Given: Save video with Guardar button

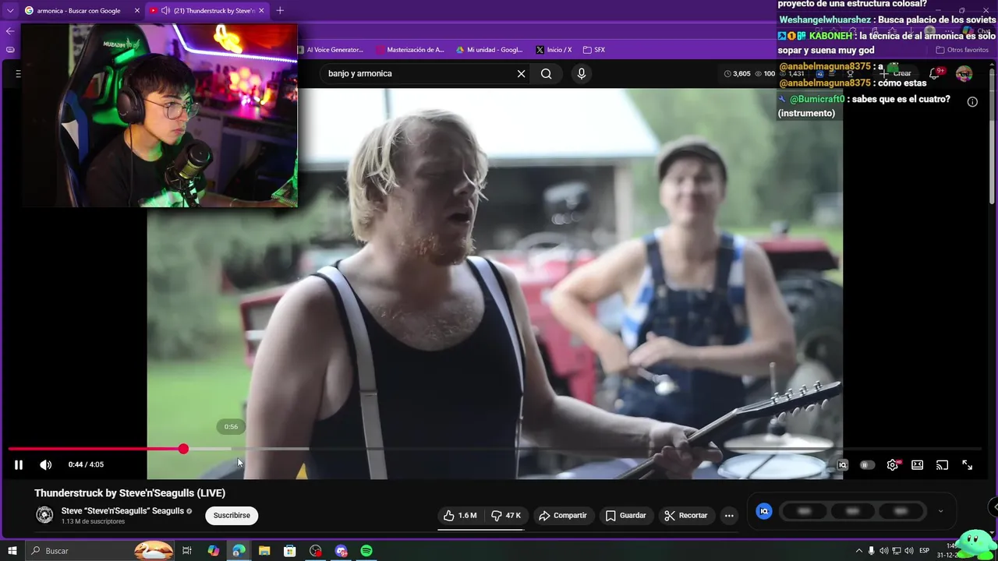Looking at the screenshot, I should pos(626,515).
